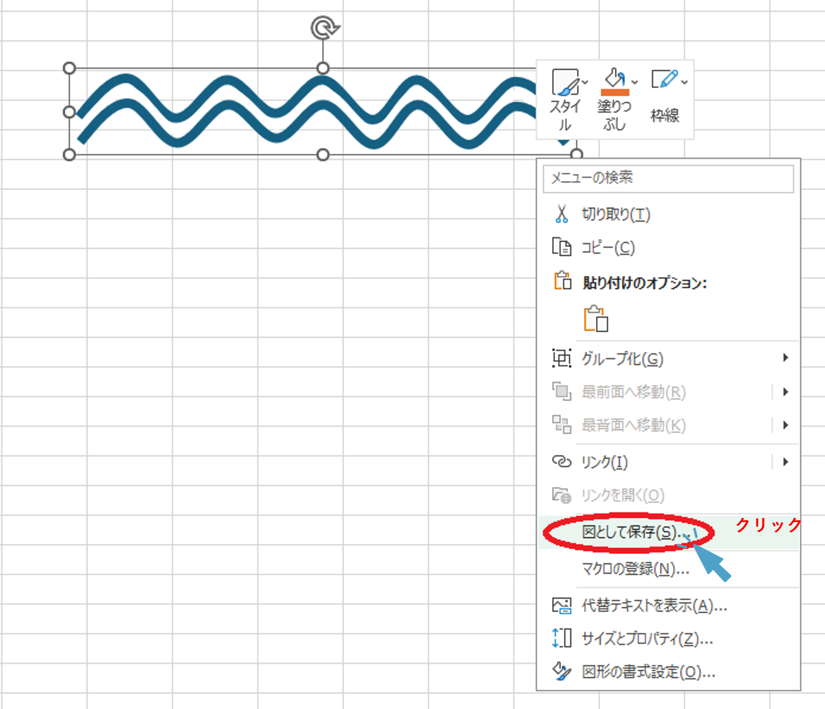Click the Outline pen icon
Screen dimensions: 825x709
(665, 79)
